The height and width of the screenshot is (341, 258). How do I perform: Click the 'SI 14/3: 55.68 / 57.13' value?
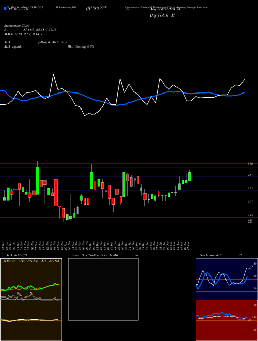pyautogui.click(x=40, y=30)
